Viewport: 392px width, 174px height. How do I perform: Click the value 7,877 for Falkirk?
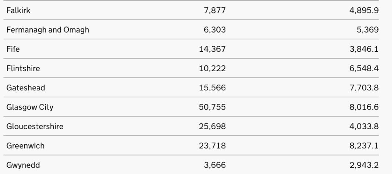click(x=215, y=11)
